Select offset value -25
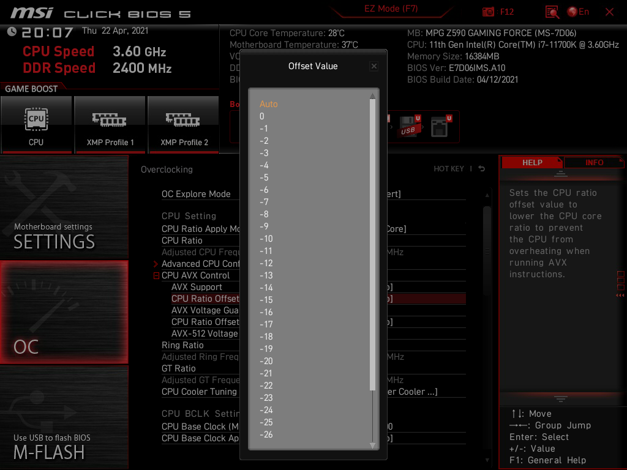 click(266, 422)
